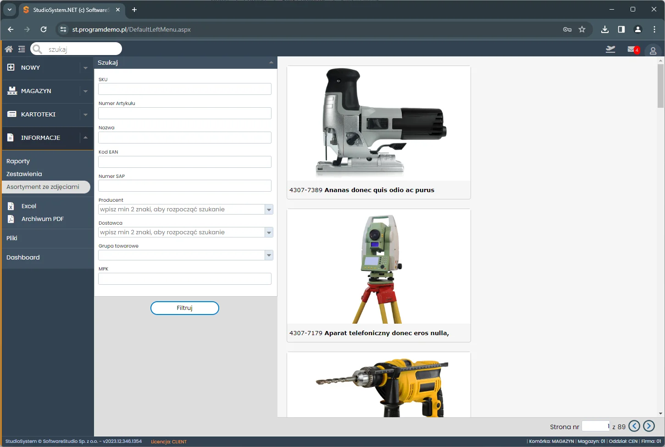Viewport: 665px width, 447px height.
Task: Click the Dostawca search text box
Action: click(182, 232)
